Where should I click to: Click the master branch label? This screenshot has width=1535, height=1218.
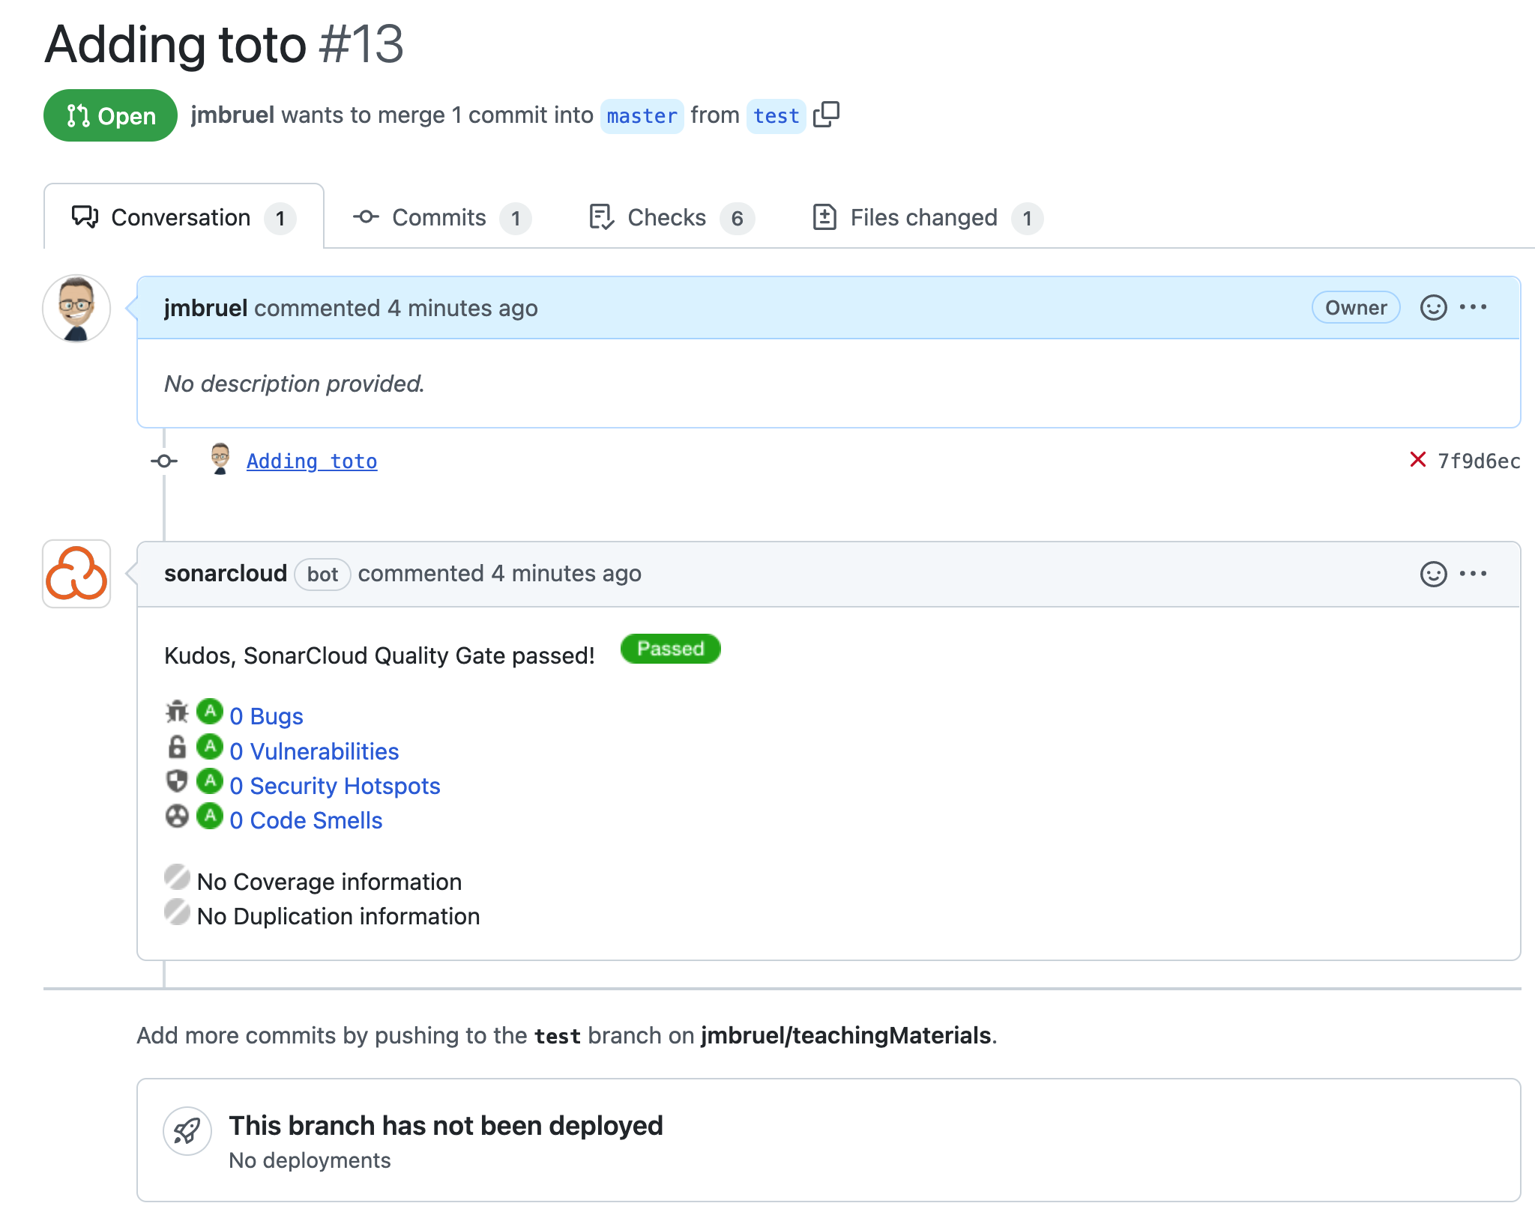pyautogui.click(x=642, y=115)
